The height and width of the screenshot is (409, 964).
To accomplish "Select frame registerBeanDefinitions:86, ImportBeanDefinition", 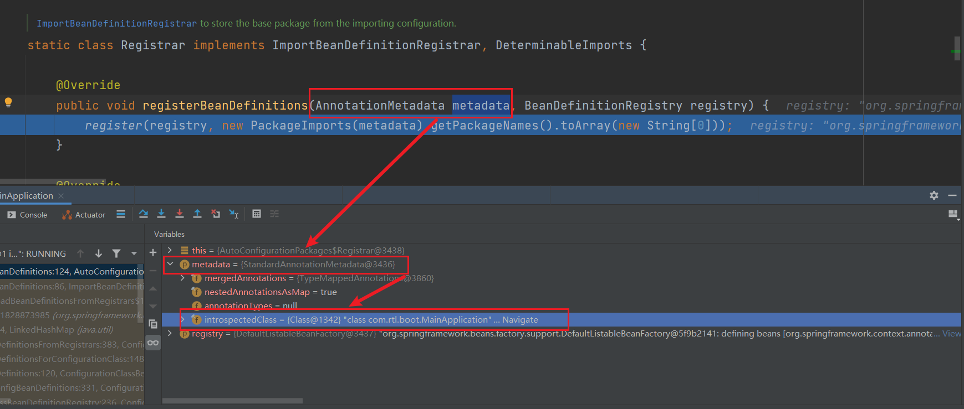I will click(72, 286).
